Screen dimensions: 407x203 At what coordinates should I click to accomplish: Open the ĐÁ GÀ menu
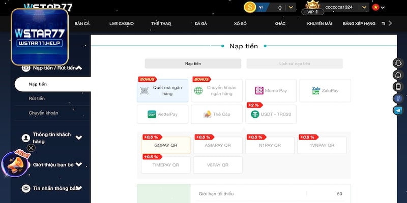[x=200, y=23]
